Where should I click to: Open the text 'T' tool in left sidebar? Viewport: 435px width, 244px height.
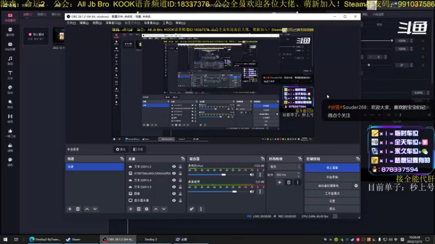pos(10,75)
